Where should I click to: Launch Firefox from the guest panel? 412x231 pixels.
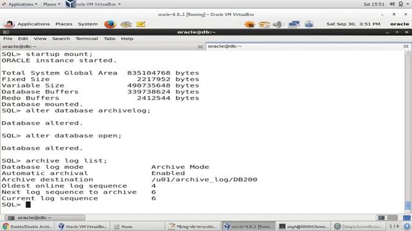click(x=110, y=24)
